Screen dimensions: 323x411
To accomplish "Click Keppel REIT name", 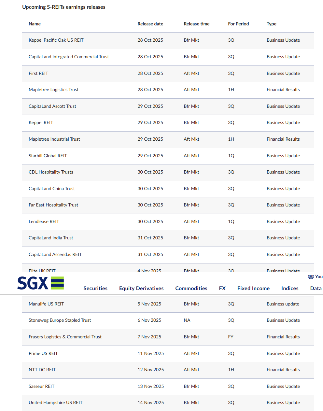I will pyautogui.click(x=41, y=122).
